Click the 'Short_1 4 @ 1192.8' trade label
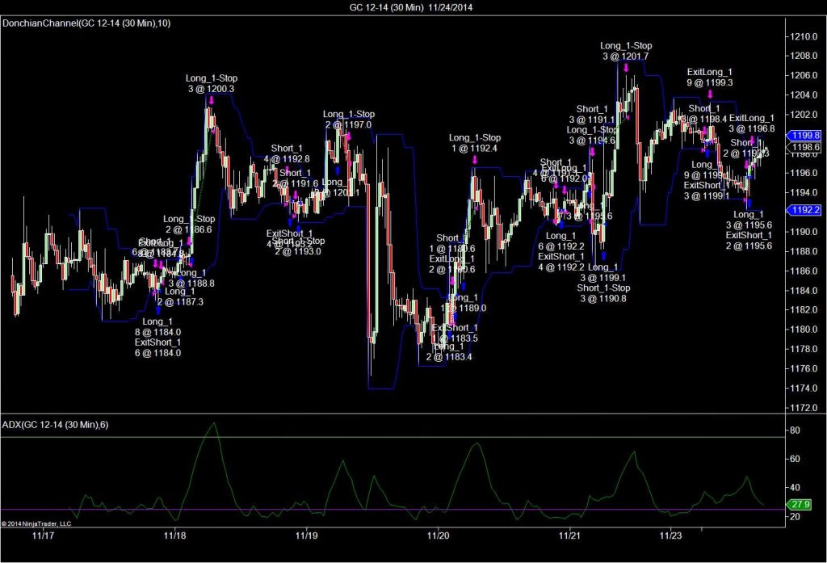This screenshot has height=563, width=827. pyautogui.click(x=287, y=153)
